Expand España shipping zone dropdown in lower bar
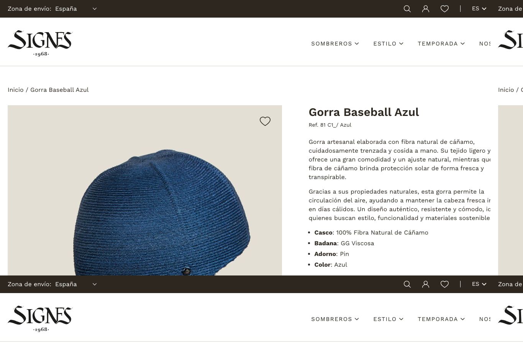Viewport: 523px width, 352px height. (x=76, y=284)
